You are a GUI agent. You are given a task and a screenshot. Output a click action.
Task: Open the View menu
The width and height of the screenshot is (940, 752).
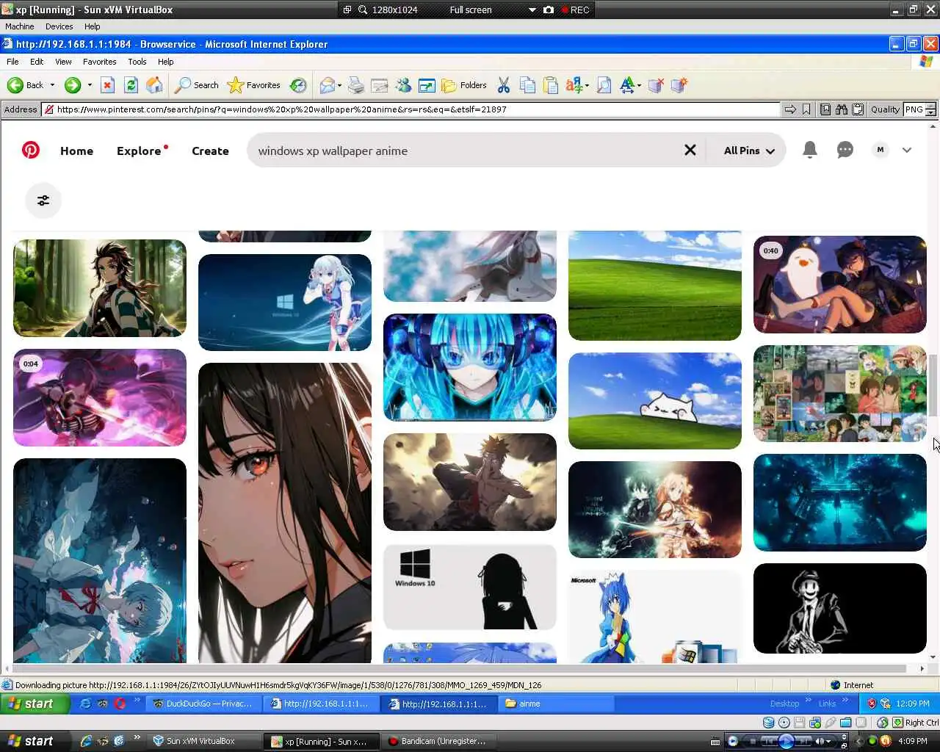click(63, 62)
